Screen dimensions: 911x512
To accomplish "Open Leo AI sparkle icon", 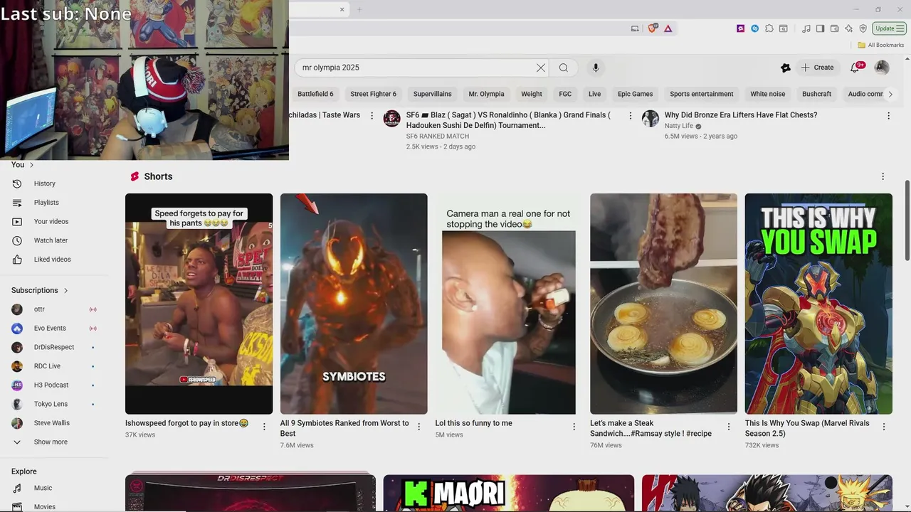I will (848, 28).
